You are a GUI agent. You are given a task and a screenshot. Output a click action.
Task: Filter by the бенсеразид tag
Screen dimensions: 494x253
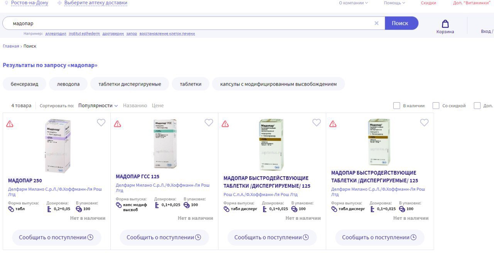click(25, 84)
